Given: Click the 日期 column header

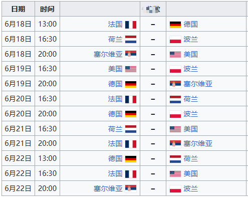Looking at the screenshot, I should 18,9.
